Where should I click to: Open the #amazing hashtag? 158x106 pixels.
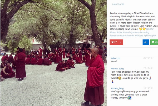[x=144, y=32]
